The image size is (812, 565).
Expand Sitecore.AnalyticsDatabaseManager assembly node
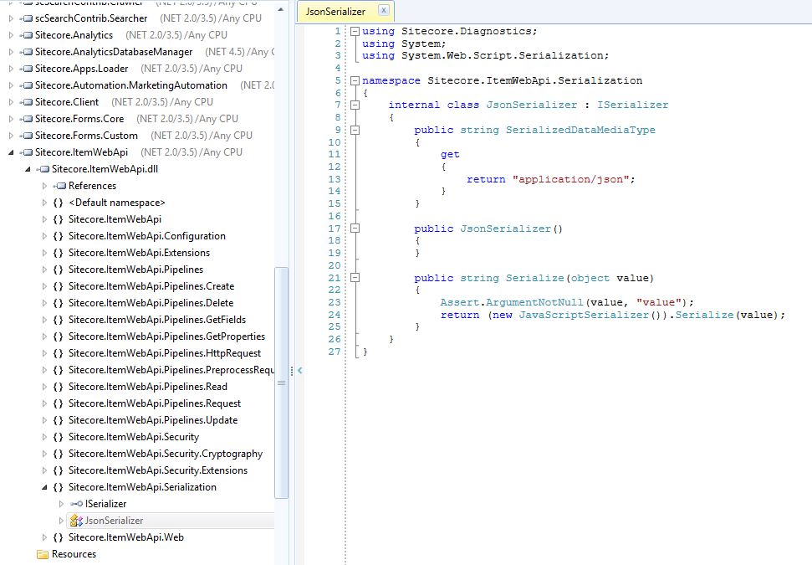(x=11, y=52)
